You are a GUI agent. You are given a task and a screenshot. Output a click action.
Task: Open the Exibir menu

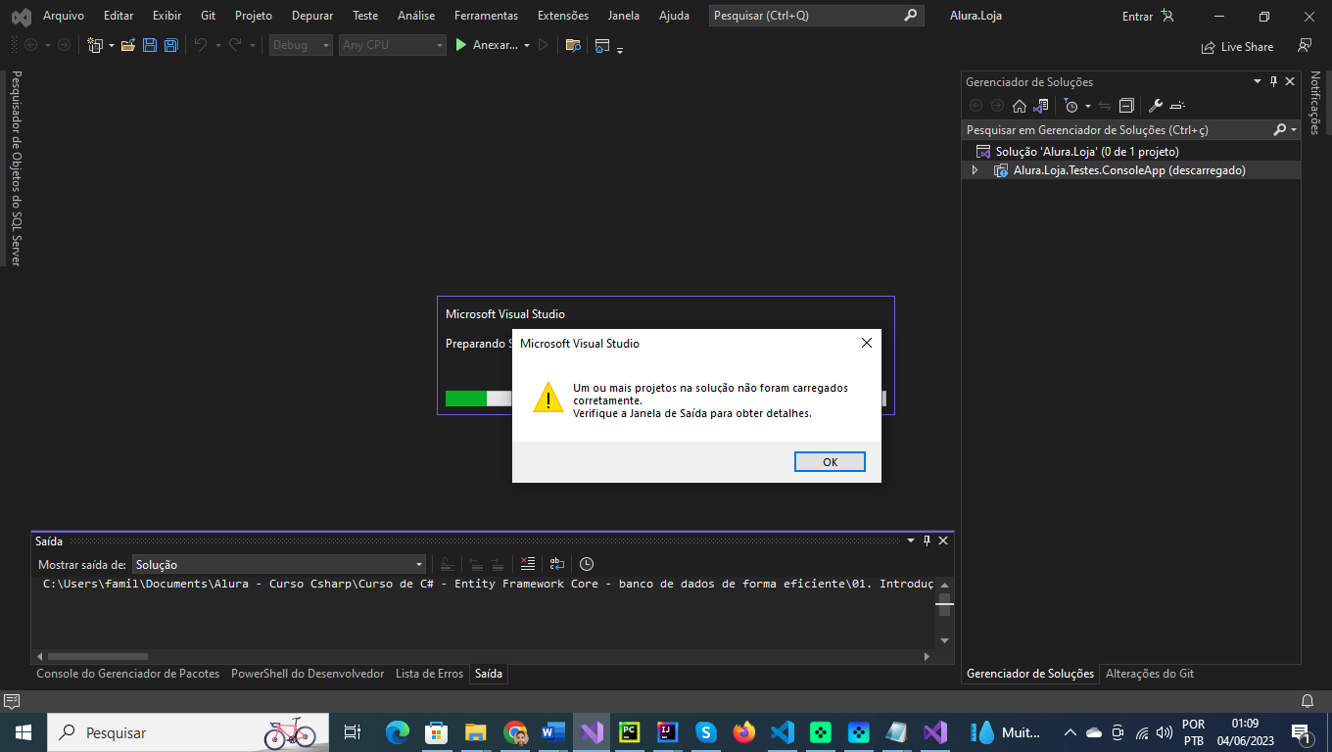166,16
